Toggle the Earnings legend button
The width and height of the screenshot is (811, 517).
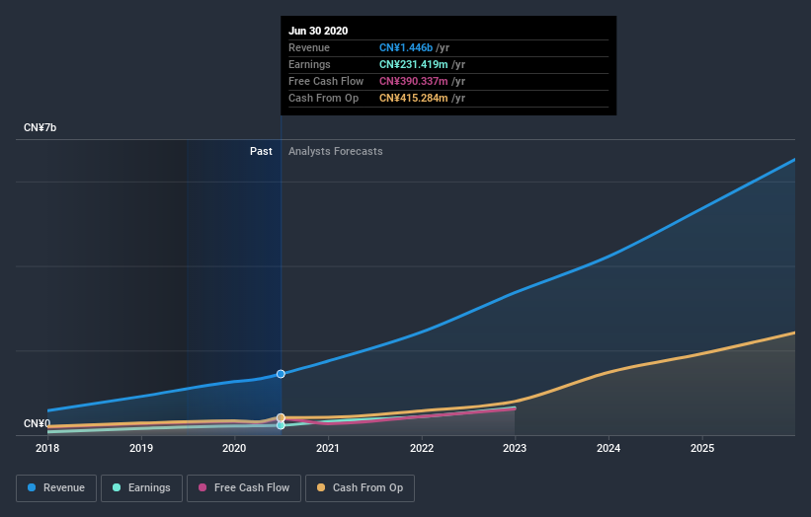coord(141,488)
